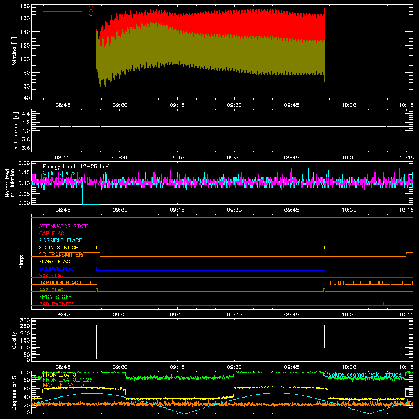Click the 120 tick on Pointing axis

25,46
